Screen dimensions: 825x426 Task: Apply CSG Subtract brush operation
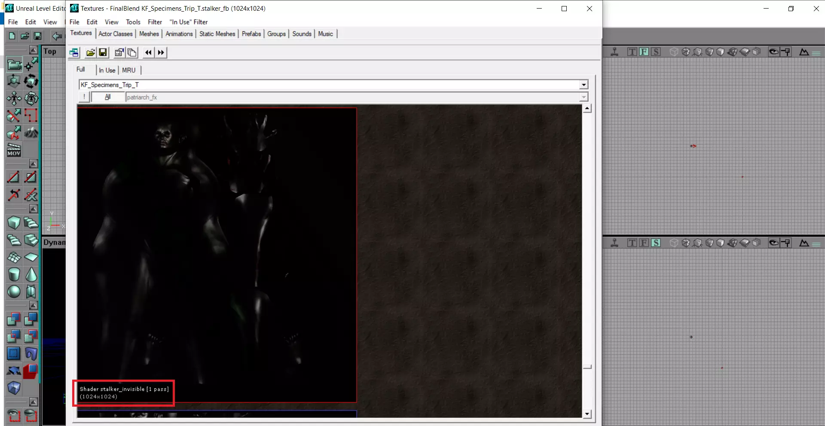point(31,319)
